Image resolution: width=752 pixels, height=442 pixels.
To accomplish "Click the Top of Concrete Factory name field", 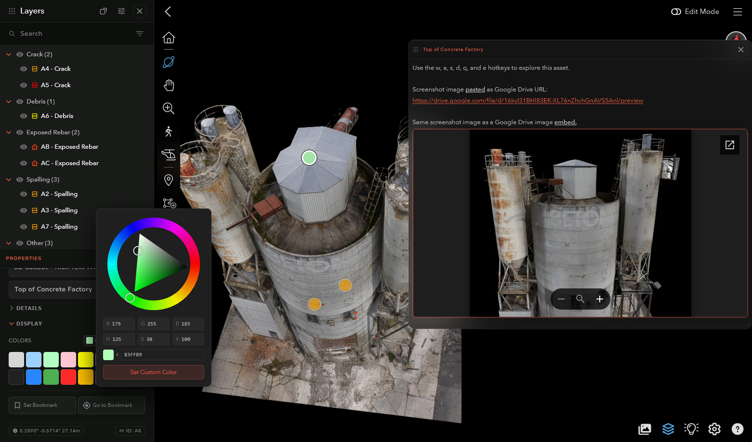I will coord(53,289).
